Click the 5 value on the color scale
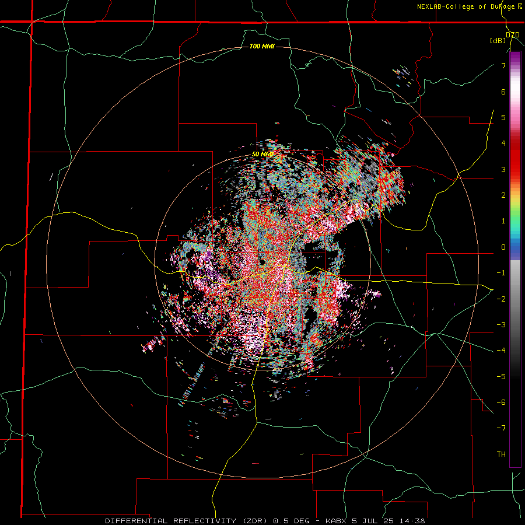 [x=503, y=117]
